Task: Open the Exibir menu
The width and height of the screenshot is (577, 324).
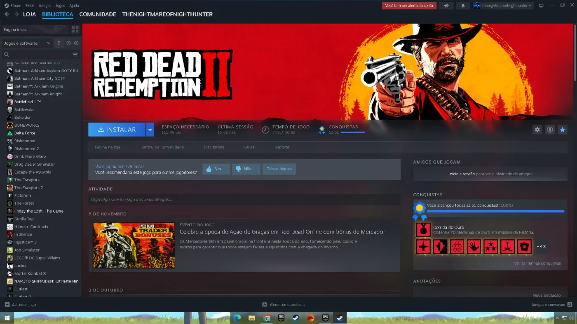Action: 30,6
